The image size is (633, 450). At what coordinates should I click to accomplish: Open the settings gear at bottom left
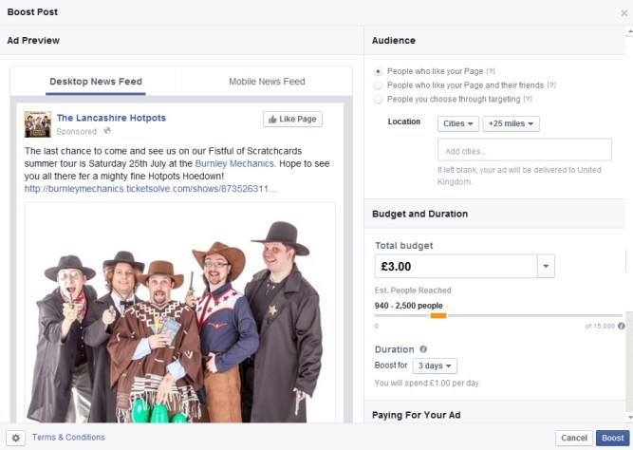click(x=16, y=438)
